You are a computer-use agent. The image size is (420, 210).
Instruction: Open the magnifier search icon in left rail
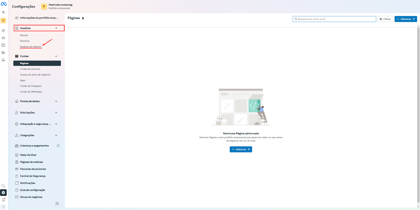pos(3,186)
